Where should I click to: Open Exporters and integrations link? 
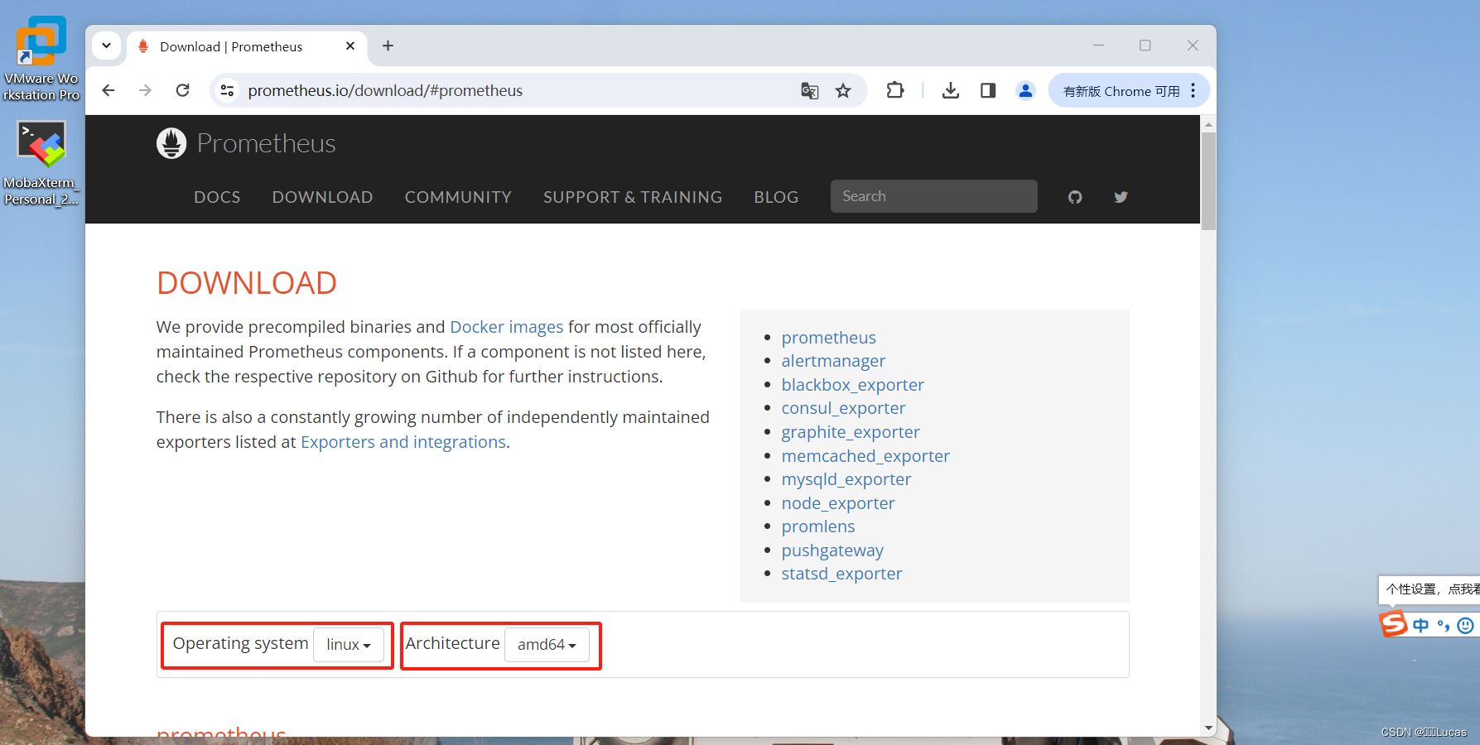coord(403,442)
